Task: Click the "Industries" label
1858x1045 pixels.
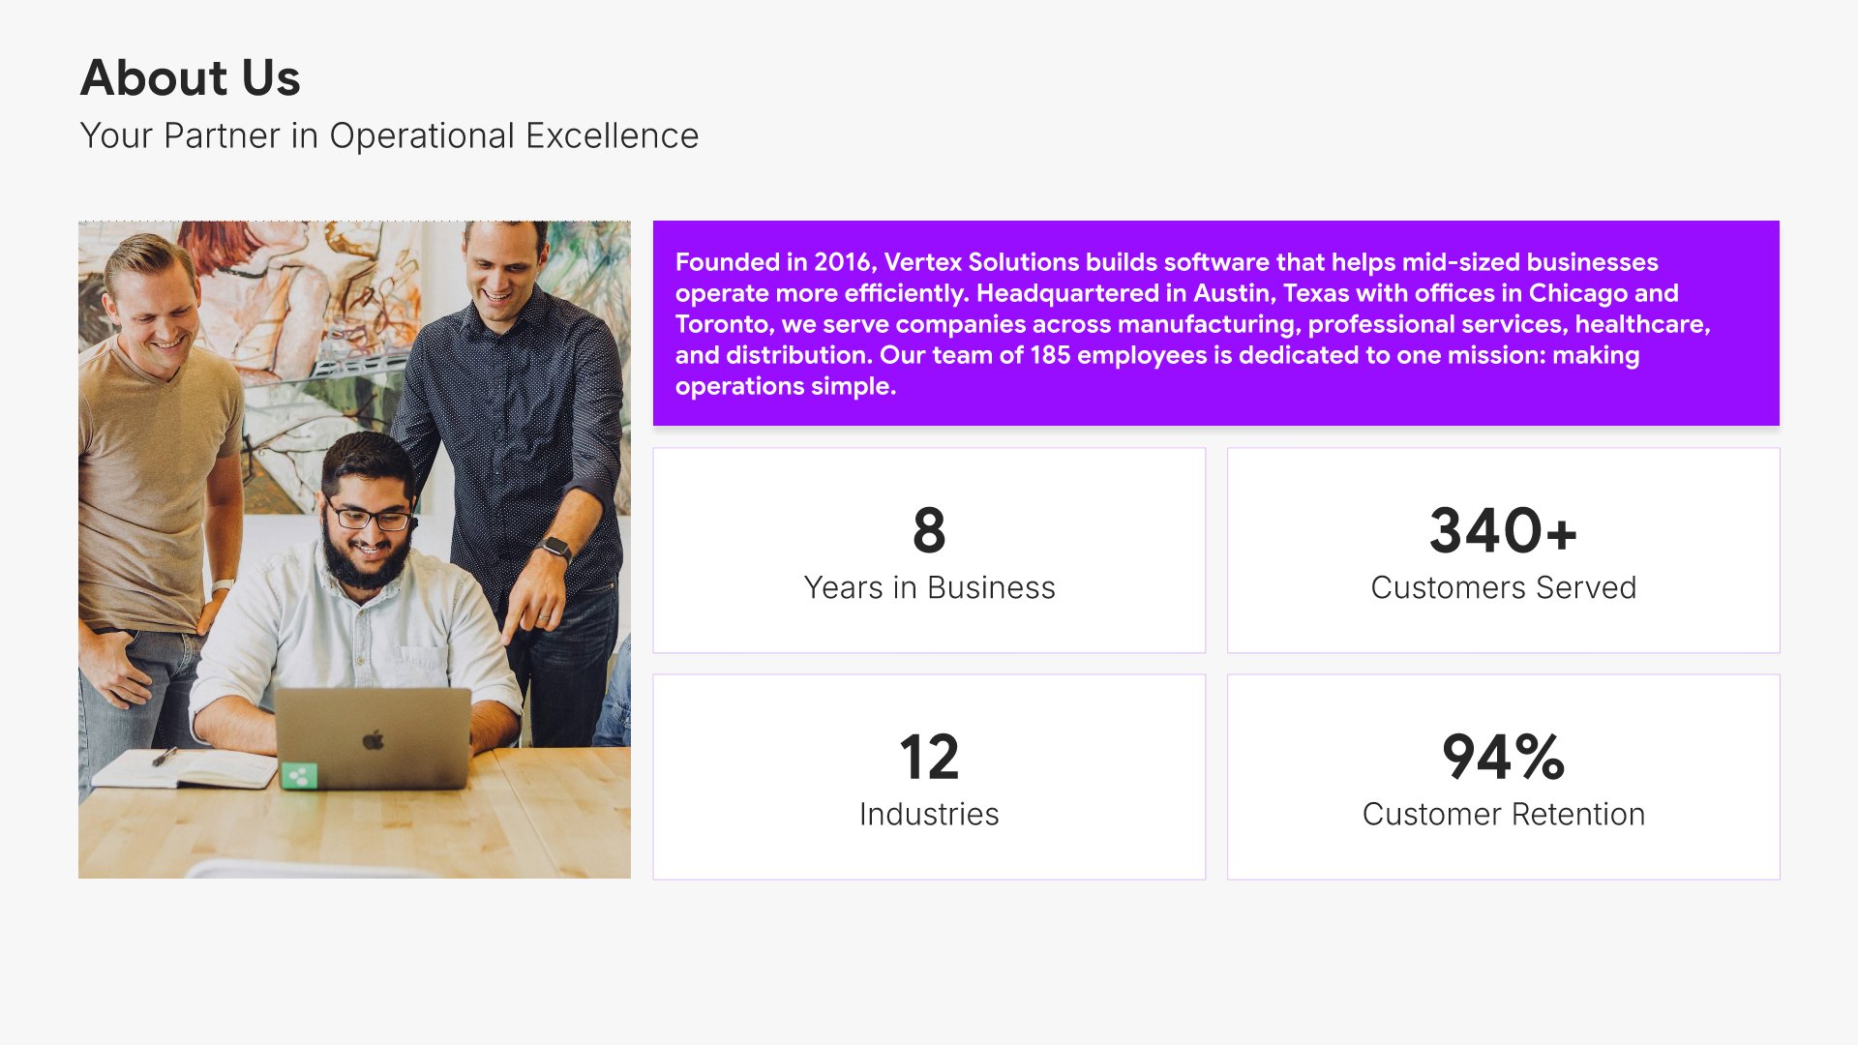Action: click(x=929, y=815)
